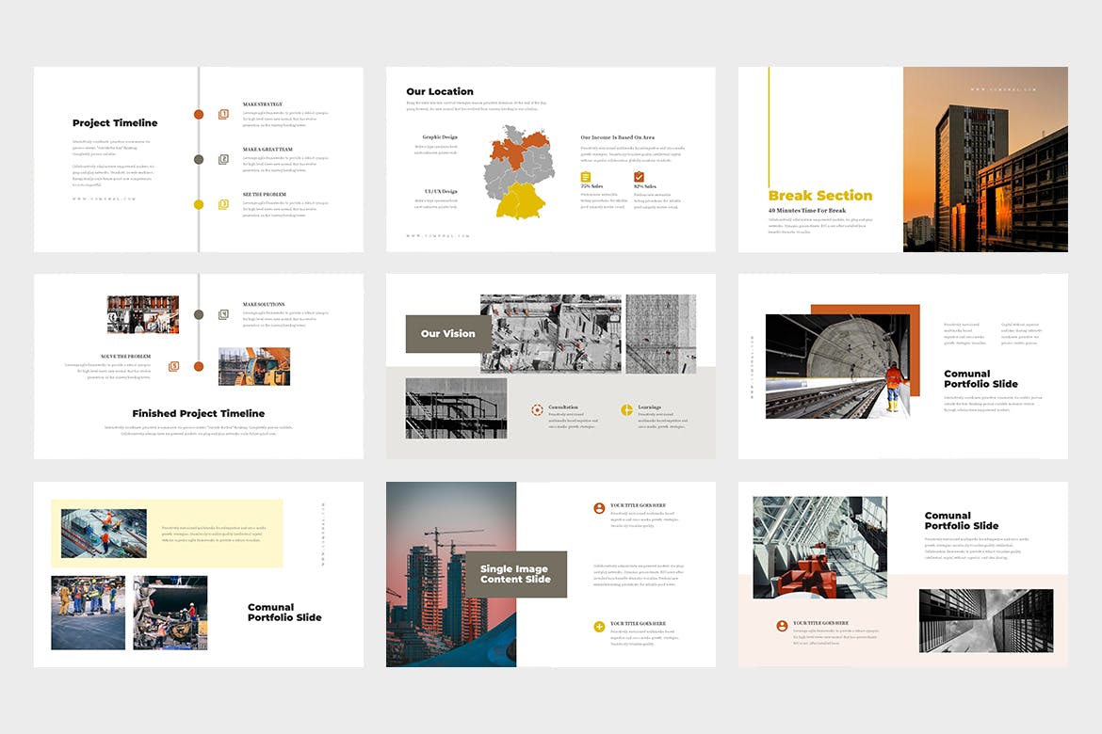1102x734 pixels.
Task: Toggle the orange timeline dot beside Make Strategy
Action: [198, 115]
